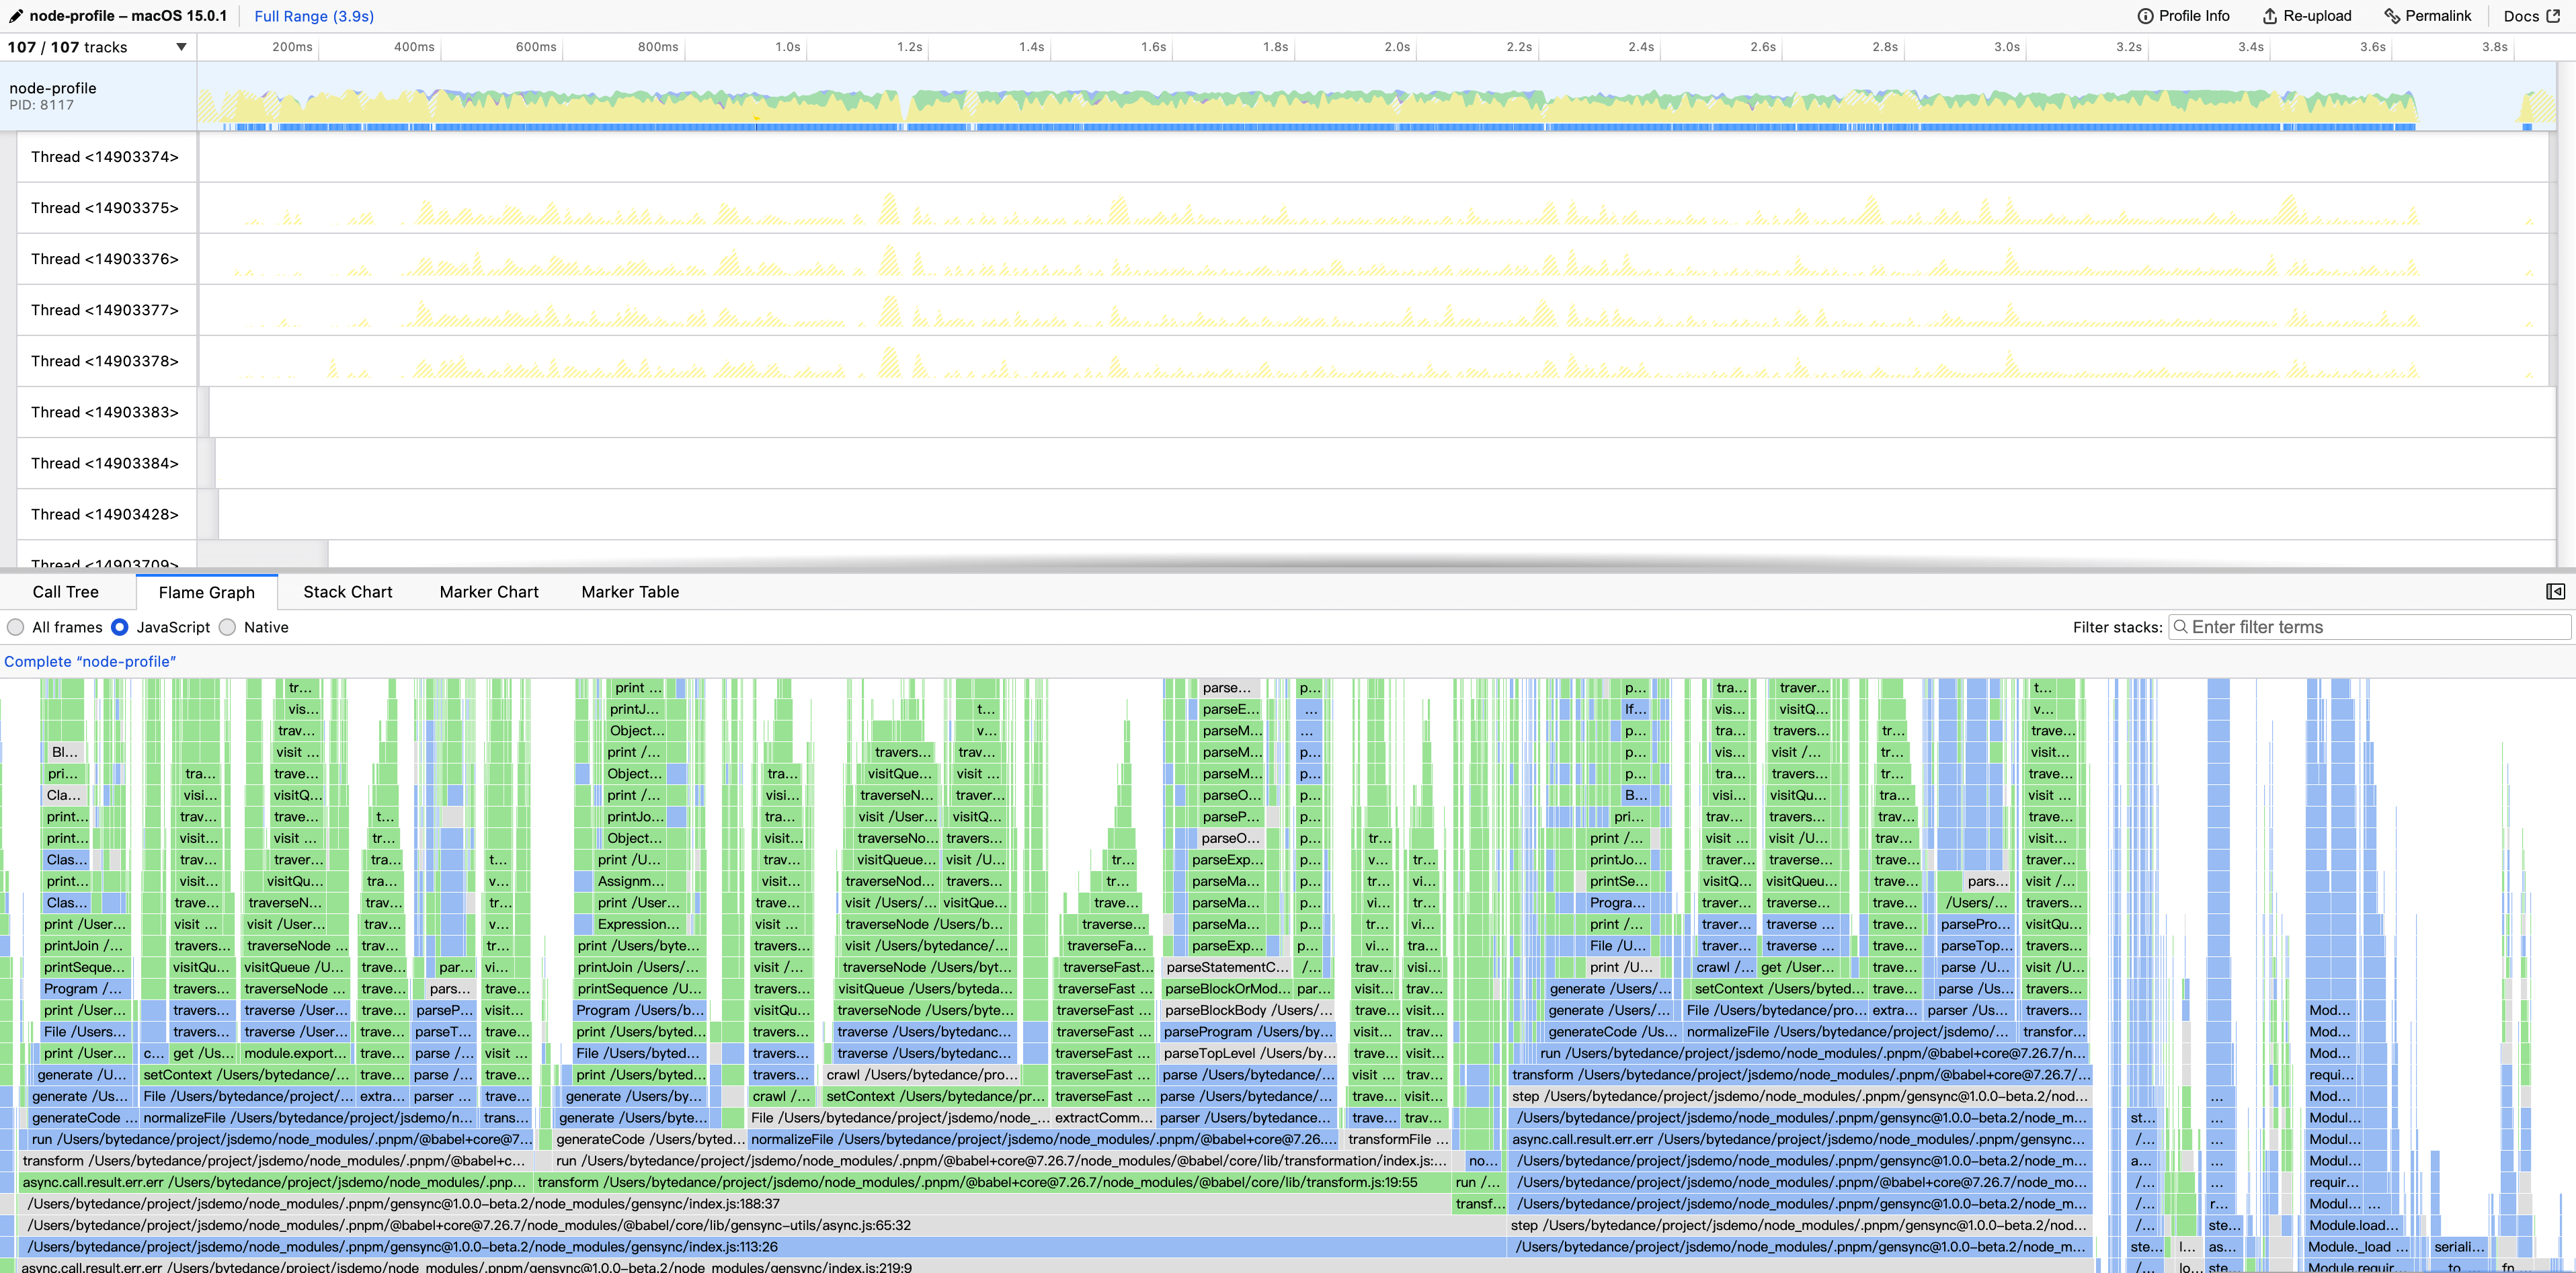Click the transform.js:19:55 flame graph frame
This screenshot has width=2576, height=1273.
[993, 1182]
